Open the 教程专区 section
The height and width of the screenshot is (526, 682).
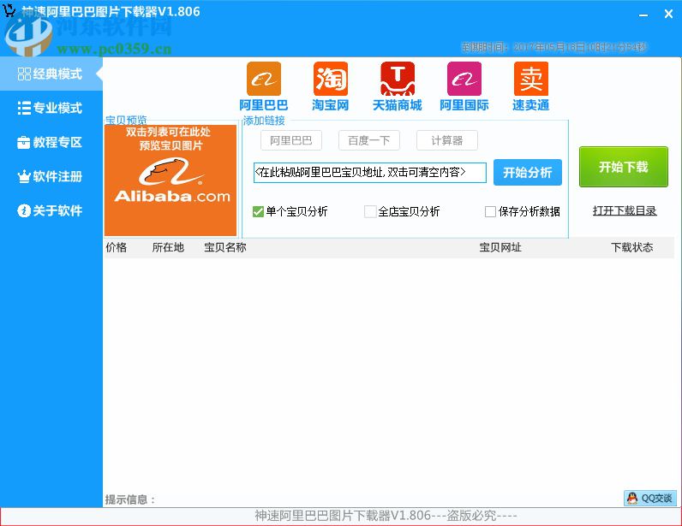click(x=50, y=142)
